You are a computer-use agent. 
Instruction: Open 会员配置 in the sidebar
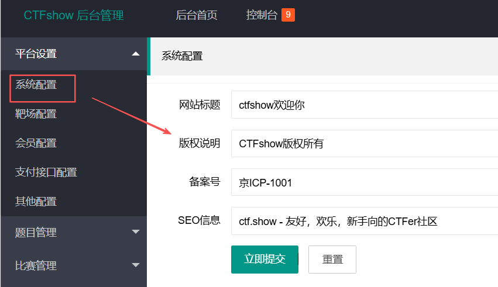[x=36, y=143]
